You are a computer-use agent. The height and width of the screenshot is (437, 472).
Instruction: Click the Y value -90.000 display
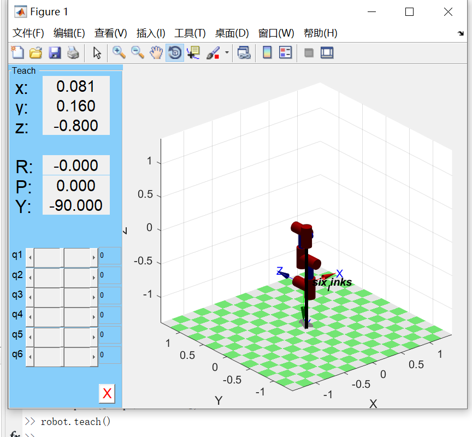[x=76, y=205]
